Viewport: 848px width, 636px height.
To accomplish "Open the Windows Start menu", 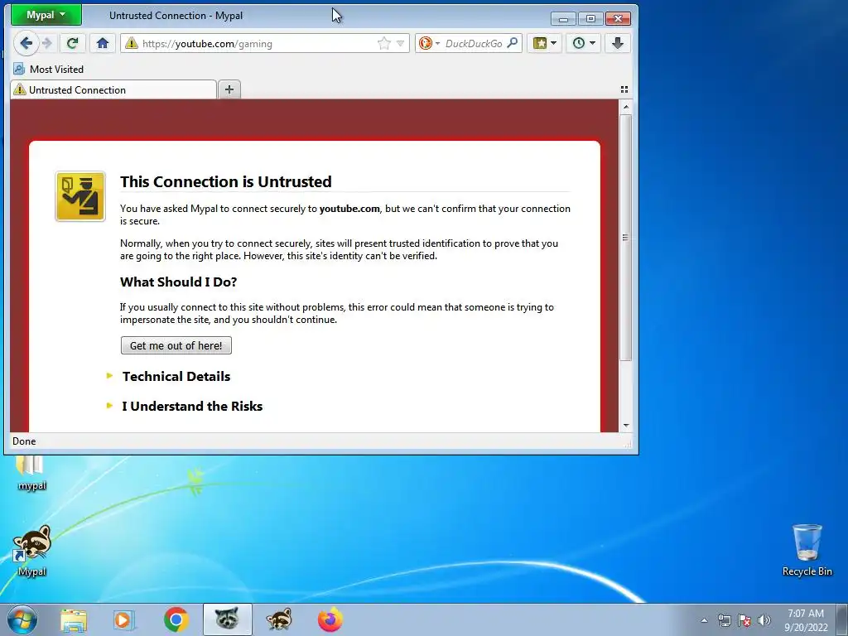I will tap(22, 619).
